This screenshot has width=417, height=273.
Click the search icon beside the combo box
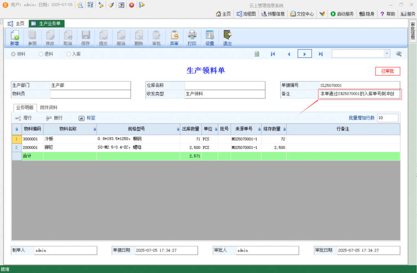(399, 54)
